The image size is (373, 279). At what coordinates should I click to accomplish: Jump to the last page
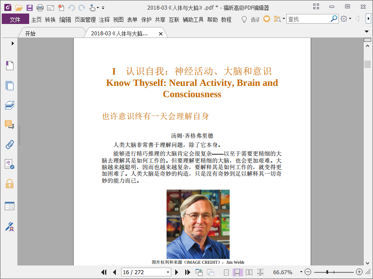click(x=188, y=272)
